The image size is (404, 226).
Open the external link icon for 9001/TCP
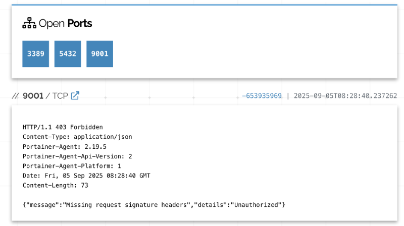click(75, 95)
